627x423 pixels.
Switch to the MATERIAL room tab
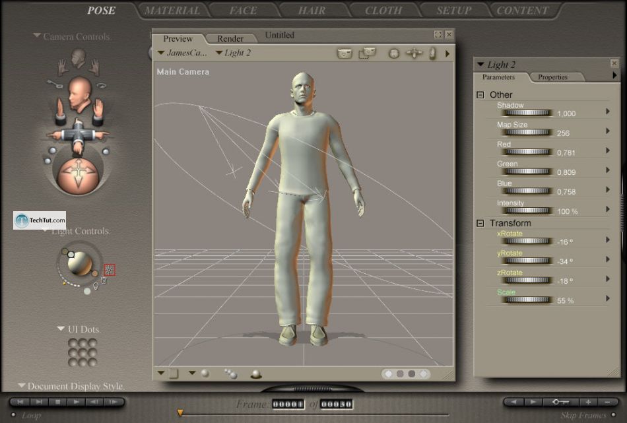(172, 11)
